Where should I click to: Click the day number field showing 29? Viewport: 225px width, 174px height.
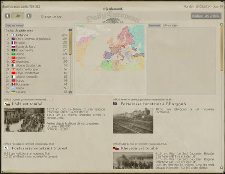point(18,16)
